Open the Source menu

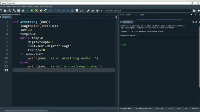click(x=14, y=7)
